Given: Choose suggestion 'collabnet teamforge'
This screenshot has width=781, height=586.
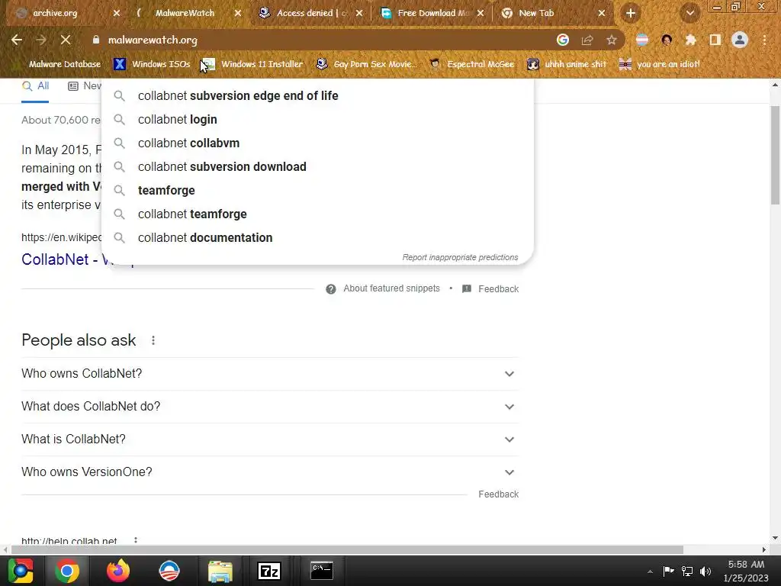Looking at the screenshot, I should pos(317,214).
